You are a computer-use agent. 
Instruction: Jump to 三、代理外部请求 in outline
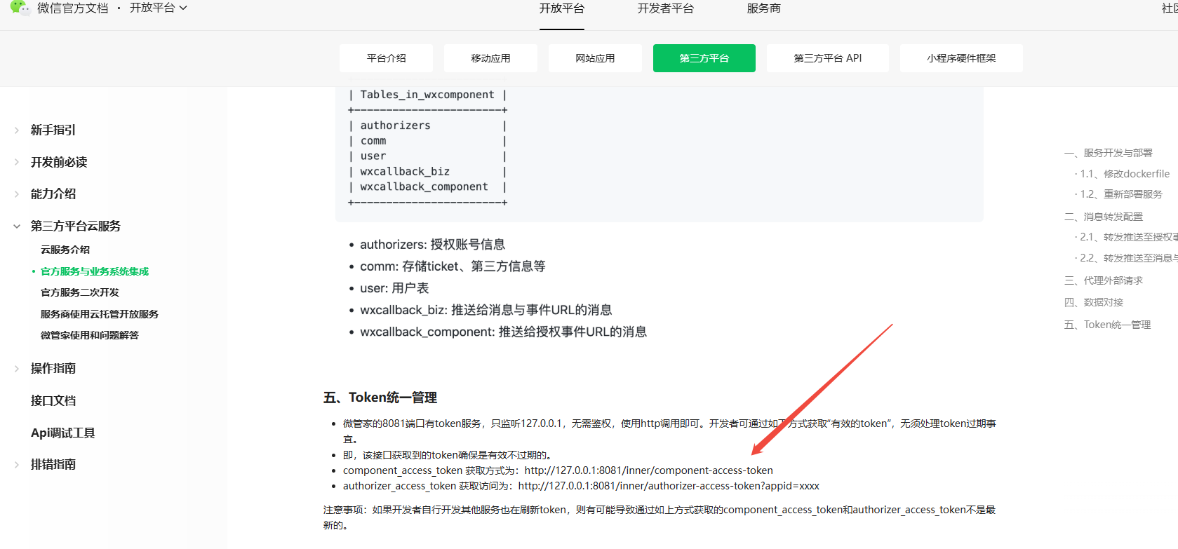tap(1104, 280)
